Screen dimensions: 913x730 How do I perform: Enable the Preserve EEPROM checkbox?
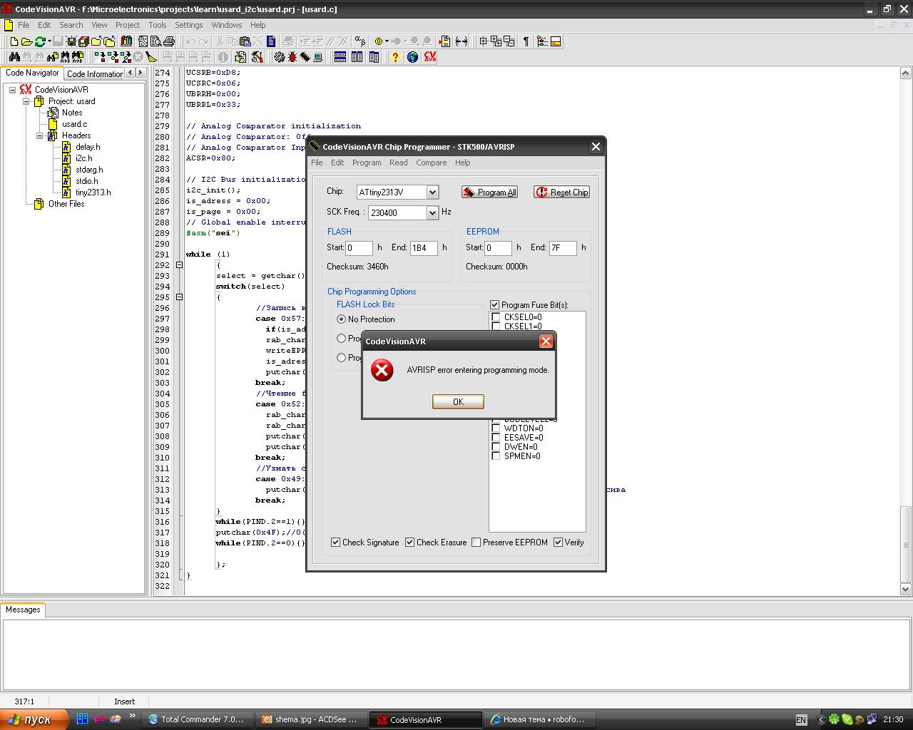[x=476, y=543]
